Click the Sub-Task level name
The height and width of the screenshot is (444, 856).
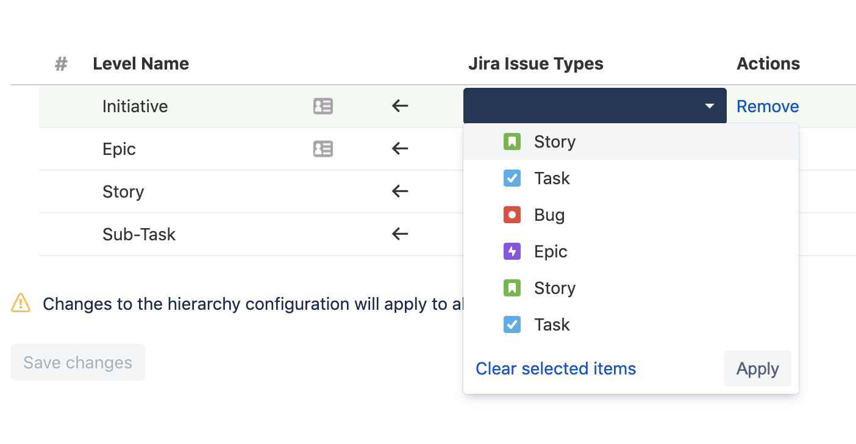click(139, 234)
